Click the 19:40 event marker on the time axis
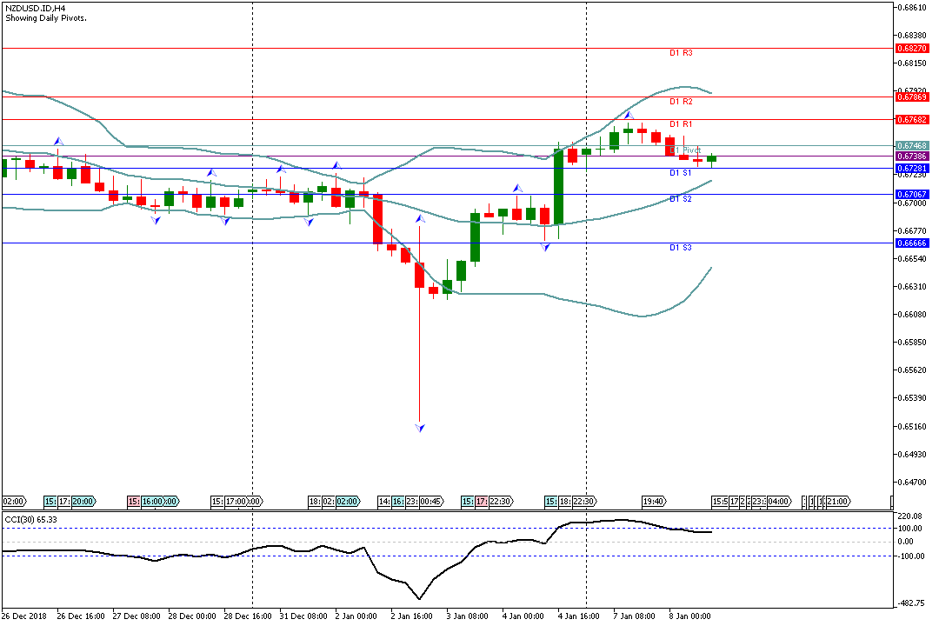 tap(654, 502)
